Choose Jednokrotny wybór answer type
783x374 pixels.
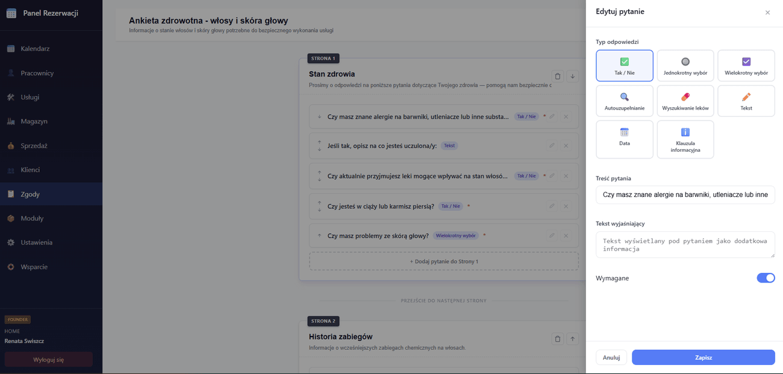click(x=685, y=66)
